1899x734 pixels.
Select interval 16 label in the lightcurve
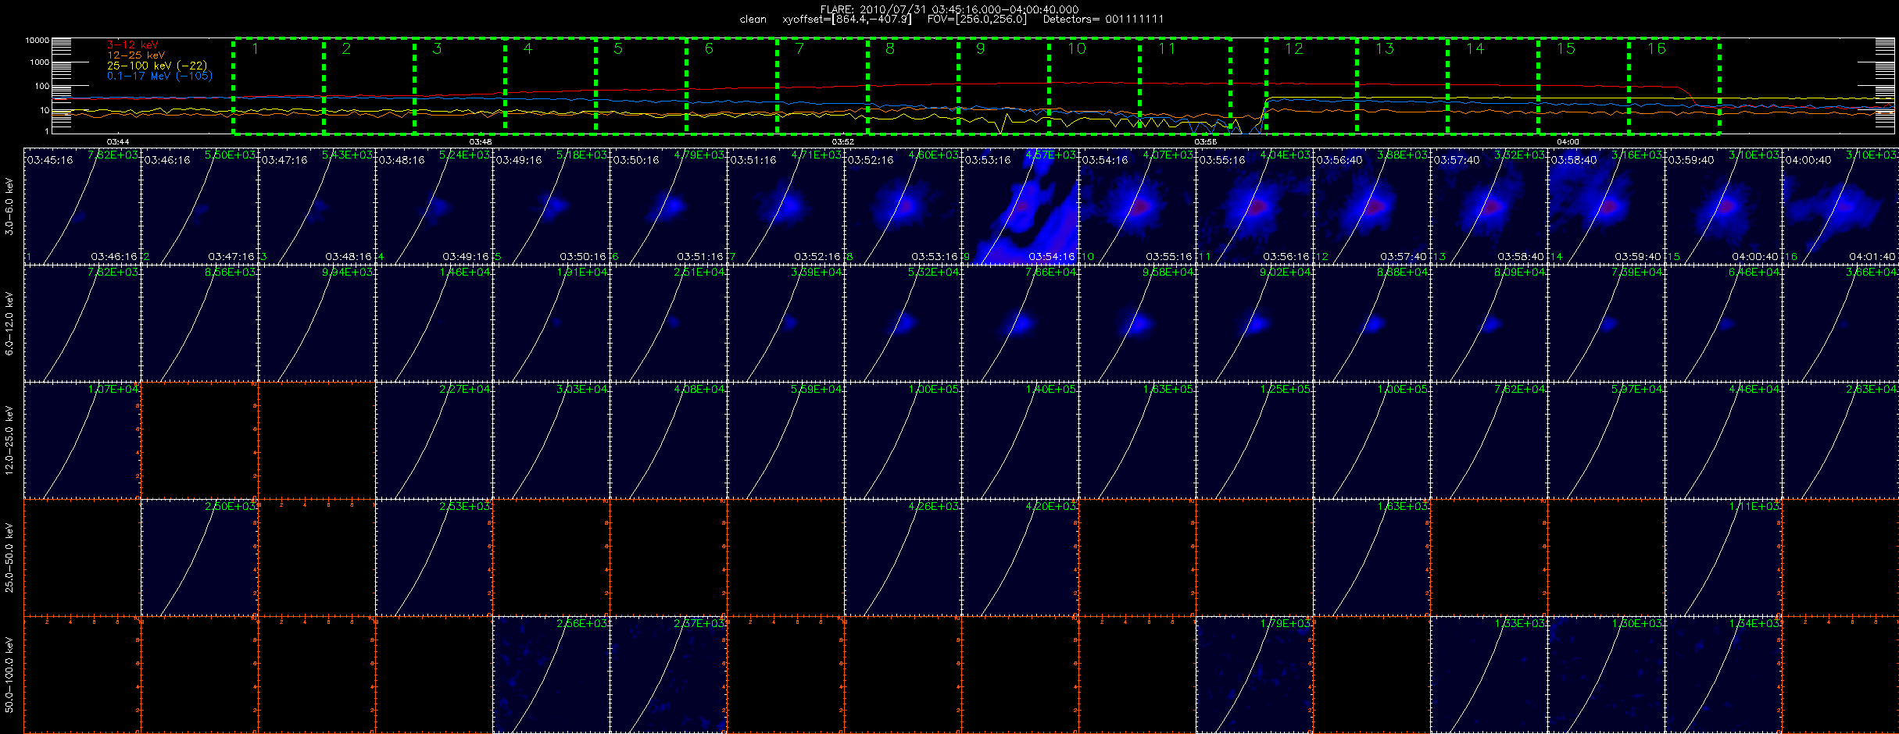1657,49
